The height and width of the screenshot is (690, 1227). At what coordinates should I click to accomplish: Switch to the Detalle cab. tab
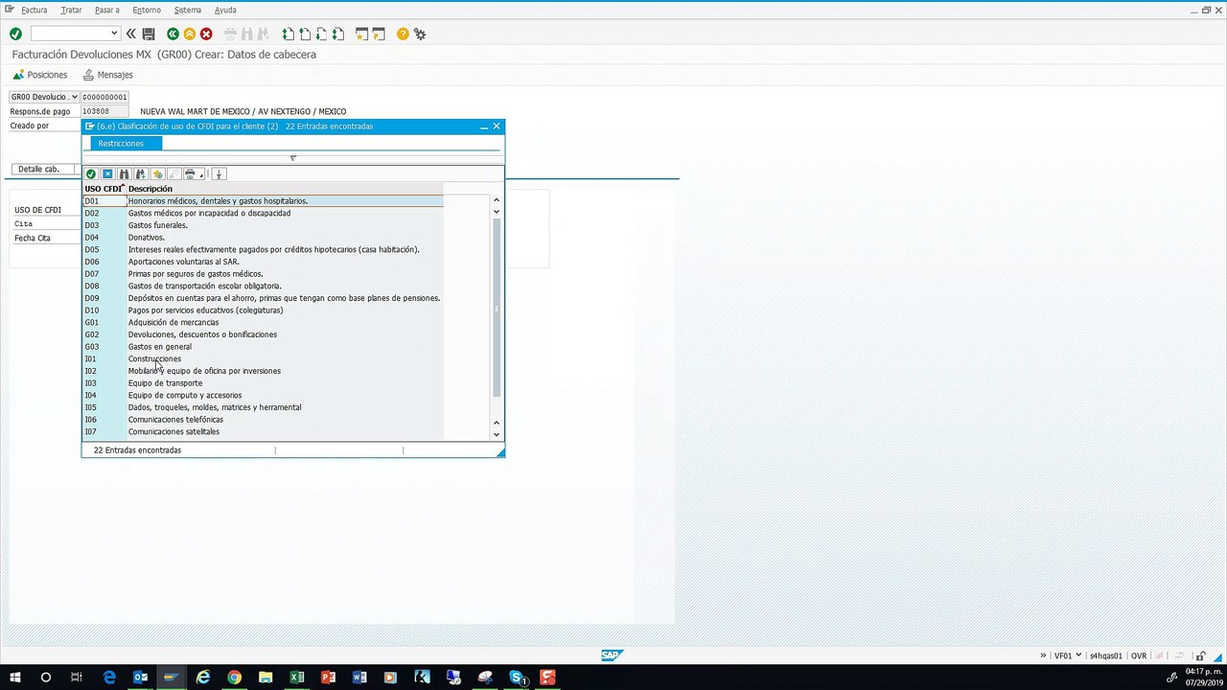click(x=42, y=170)
